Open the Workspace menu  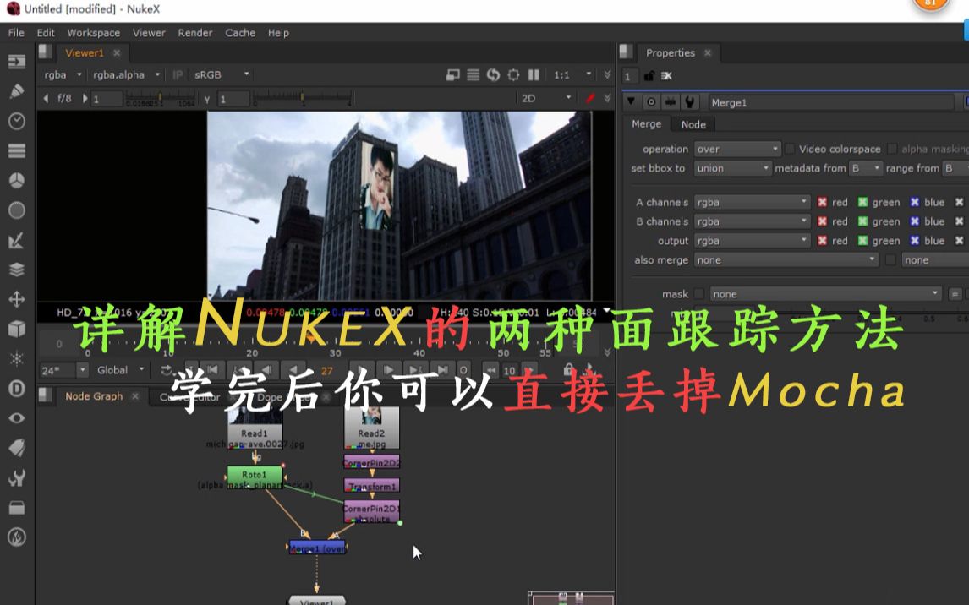[x=92, y=32]
